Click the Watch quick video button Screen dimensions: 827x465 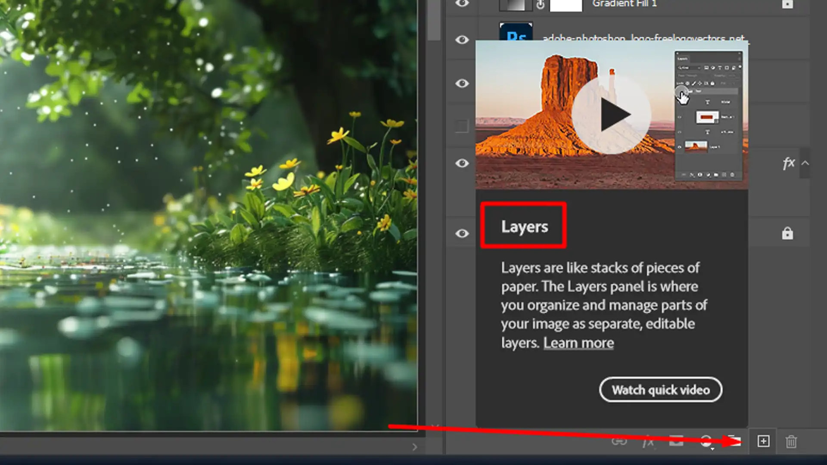pos(661,390)
